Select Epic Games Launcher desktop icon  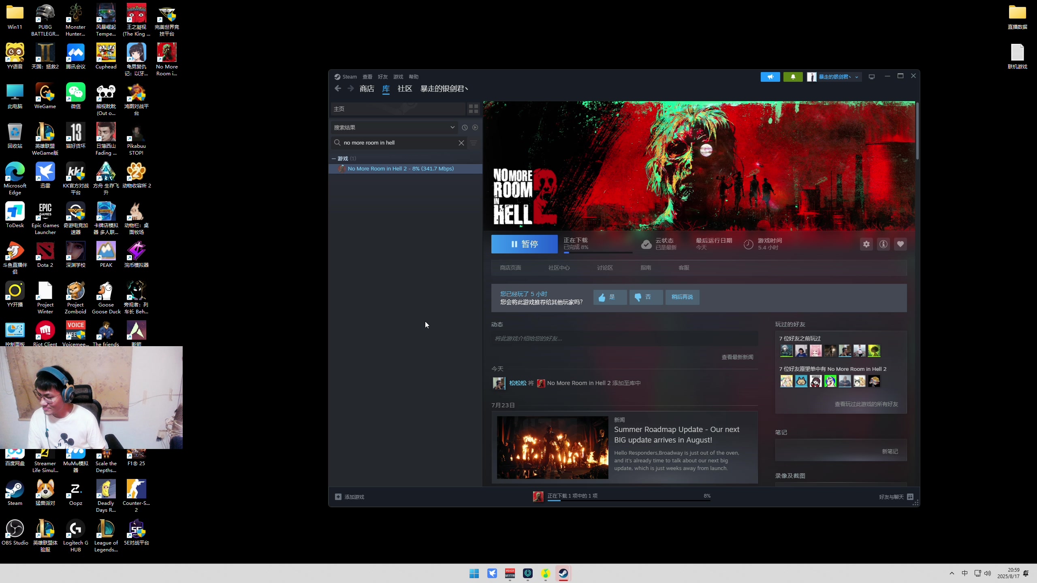click(45, 219)
